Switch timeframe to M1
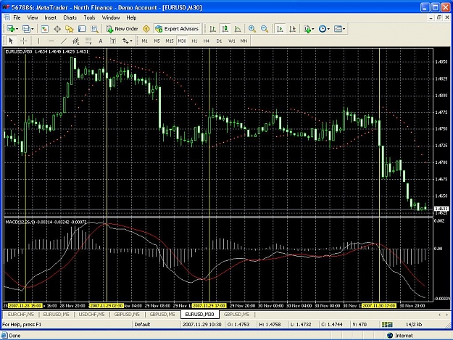Screen dimensions: 453x340 pyautogui.click(x=144, y=41)
